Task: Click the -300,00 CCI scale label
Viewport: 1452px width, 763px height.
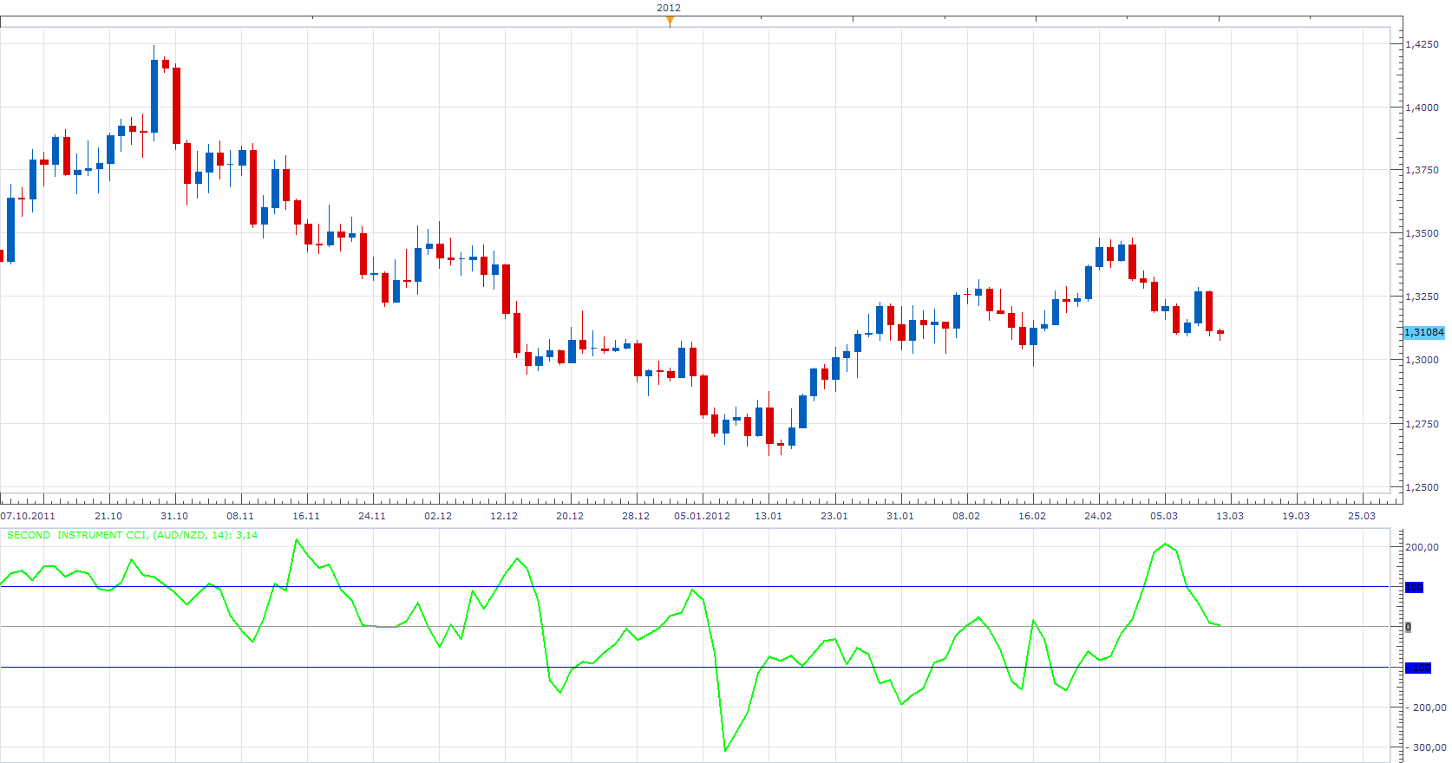Action: point(1424,747)
